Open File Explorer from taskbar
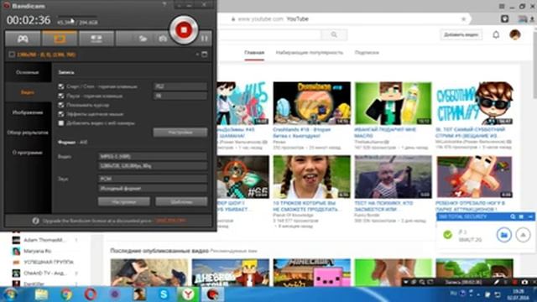This screenshot has width=537, height=302. click(x=41, y=294)
